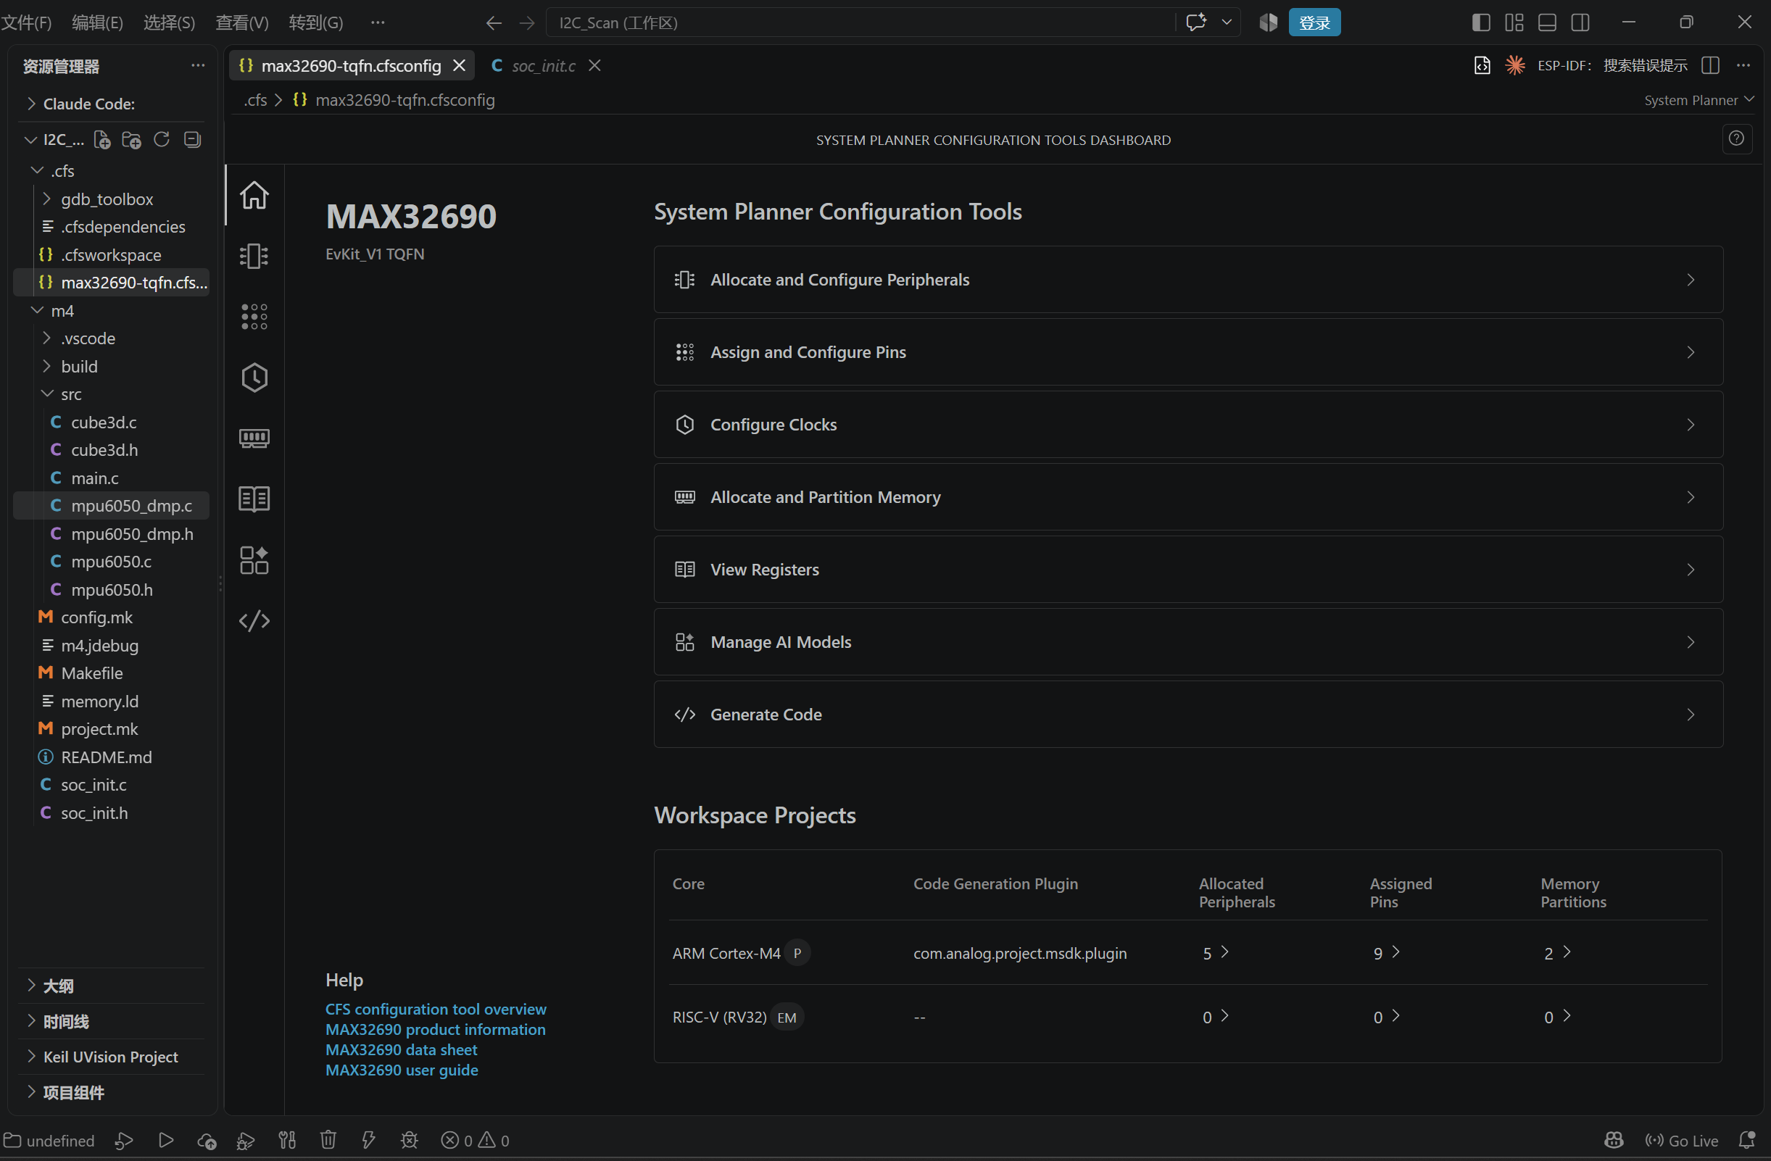Open the Registers view sidebar icon
Viewport: 1771px width, 1161px height.
254,499
